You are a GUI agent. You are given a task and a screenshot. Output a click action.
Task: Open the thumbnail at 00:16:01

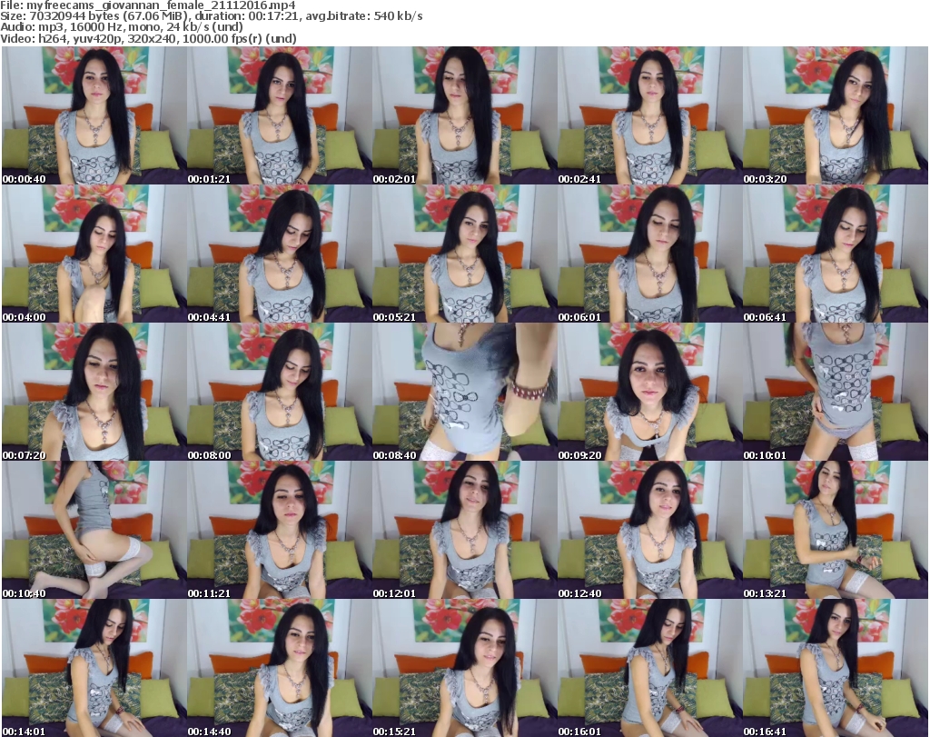point(649,668)
